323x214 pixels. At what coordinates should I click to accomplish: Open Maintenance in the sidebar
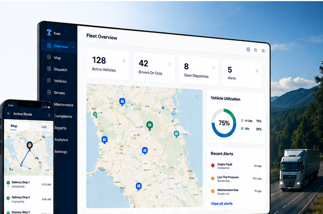click(x=64, y=104)
